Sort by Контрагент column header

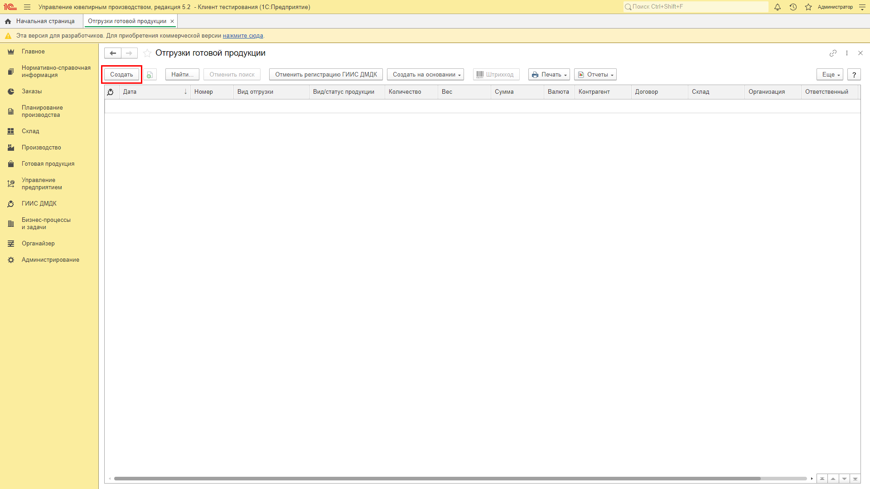[x=603, y=92]
